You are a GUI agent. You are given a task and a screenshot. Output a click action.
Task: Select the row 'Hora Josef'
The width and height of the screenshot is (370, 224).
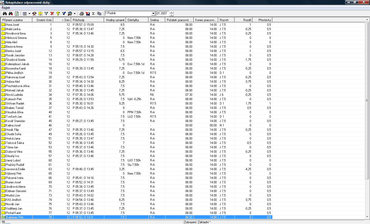[136, 25]
